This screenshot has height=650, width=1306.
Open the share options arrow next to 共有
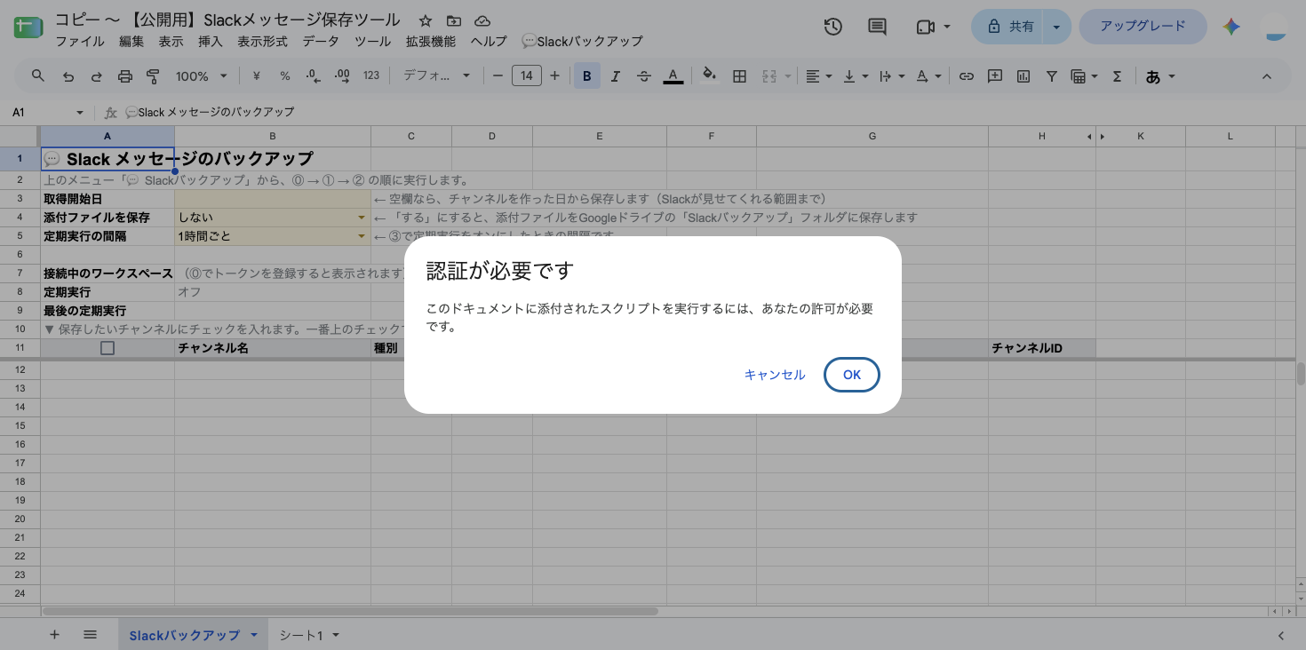[1056, 27]
